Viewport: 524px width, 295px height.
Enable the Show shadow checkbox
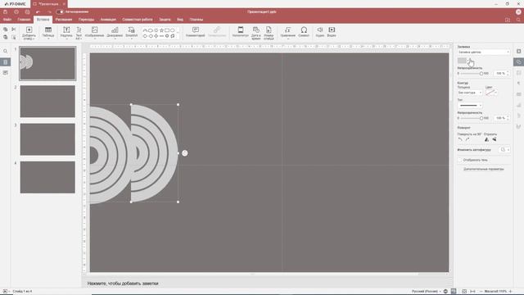point(460,161)
